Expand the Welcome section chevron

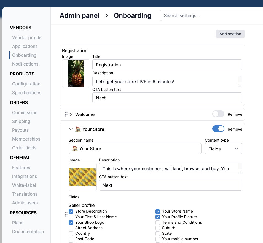coord(71,114)
